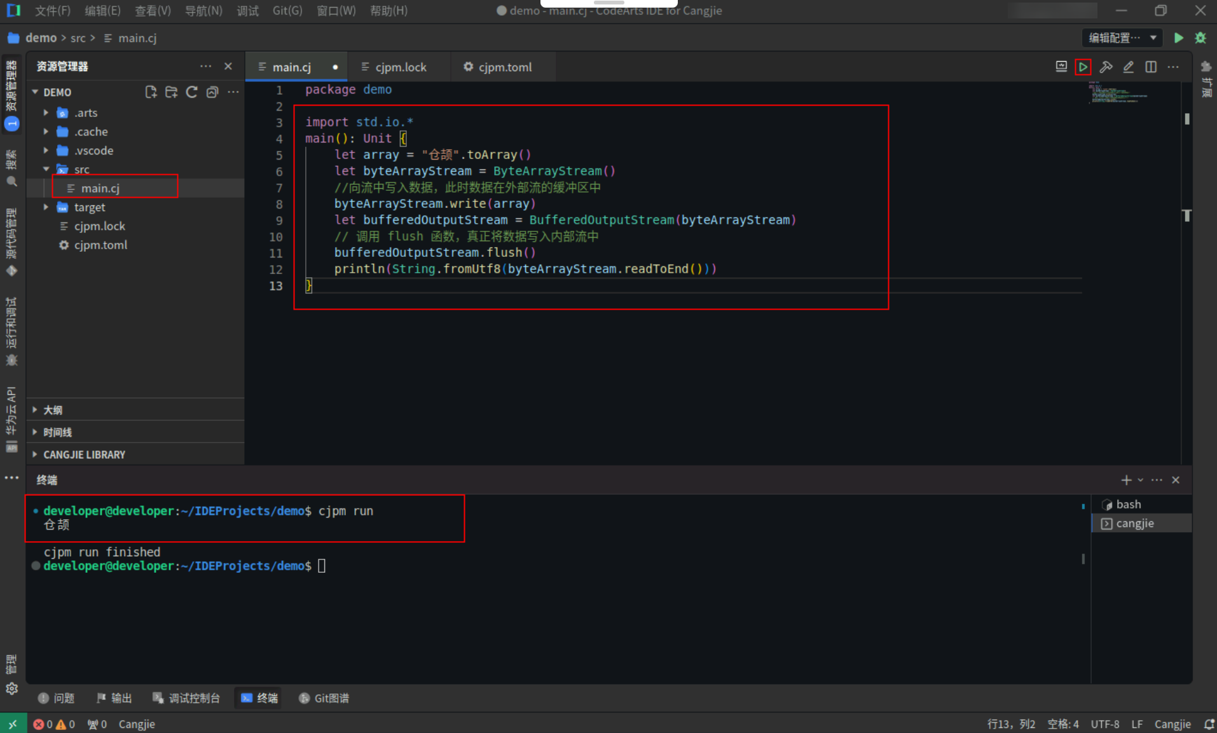Open the Explorer view in the activity bar
Viewport: 1217px width, 733px height.
pyautogui.click(x=11, y=94)
